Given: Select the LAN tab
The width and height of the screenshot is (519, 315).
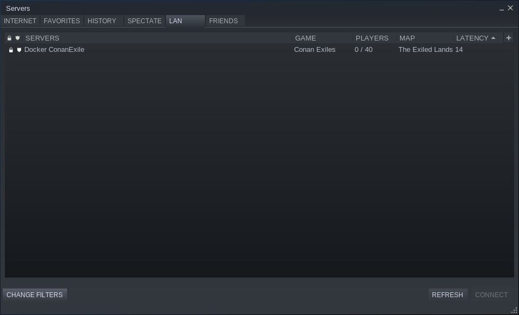Looking at the screenshot, I should [185, 21].
